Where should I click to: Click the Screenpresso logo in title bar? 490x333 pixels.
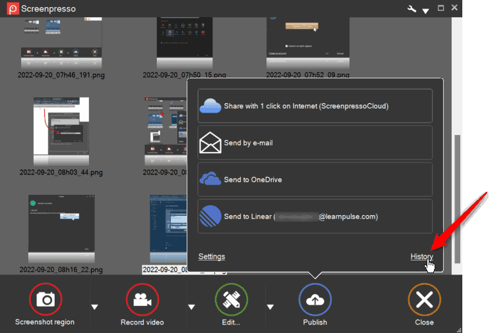pos(11,9)
